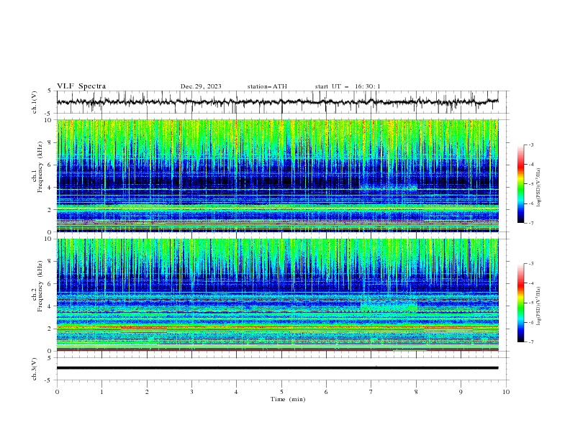Image resolution: width=570 pixels, height=440 pixels.
Task: Click the 'ch.1(V)' waveform axis label
Action: pos(35,102)
